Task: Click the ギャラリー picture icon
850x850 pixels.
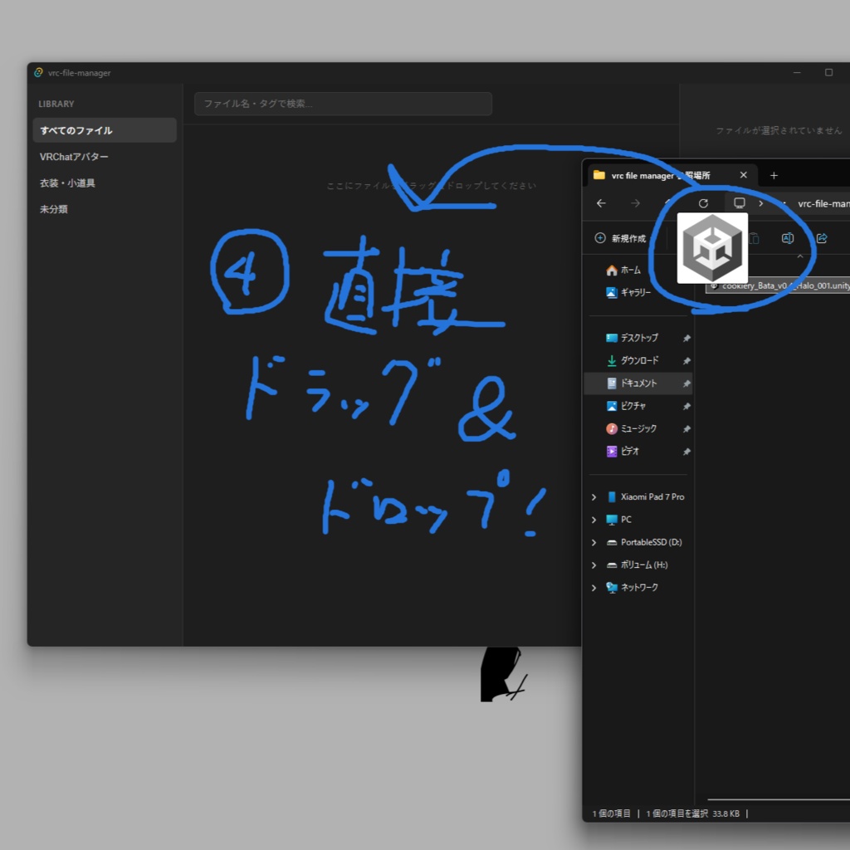Action: coord(612,293)
